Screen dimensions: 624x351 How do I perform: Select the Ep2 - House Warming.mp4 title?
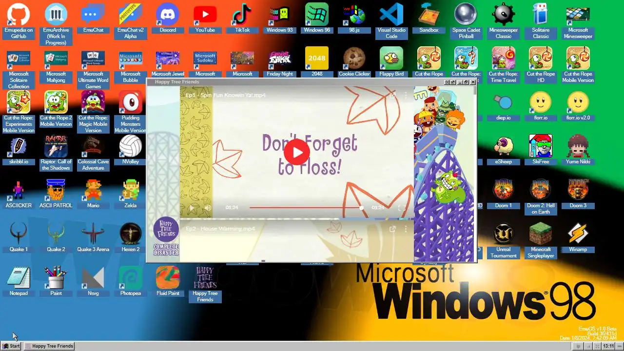220,229
